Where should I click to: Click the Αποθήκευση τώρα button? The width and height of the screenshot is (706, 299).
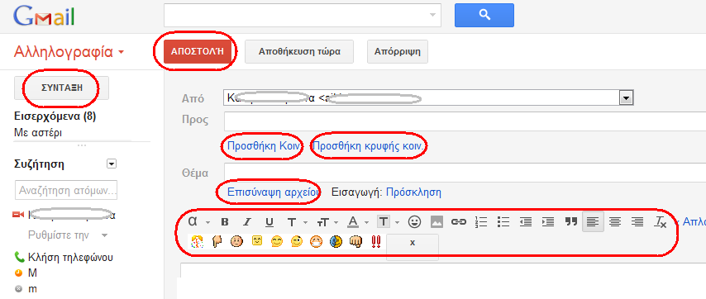click(299, 51)
